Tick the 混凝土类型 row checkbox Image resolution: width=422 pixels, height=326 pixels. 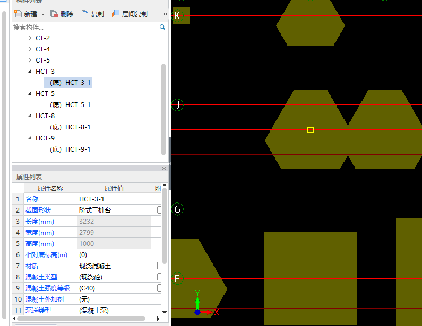159,277
